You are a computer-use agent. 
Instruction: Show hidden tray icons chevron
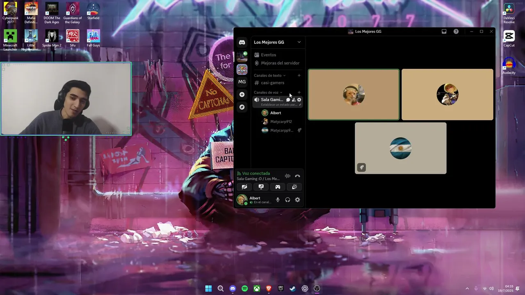pyautogui.click(x=467, y=288)
